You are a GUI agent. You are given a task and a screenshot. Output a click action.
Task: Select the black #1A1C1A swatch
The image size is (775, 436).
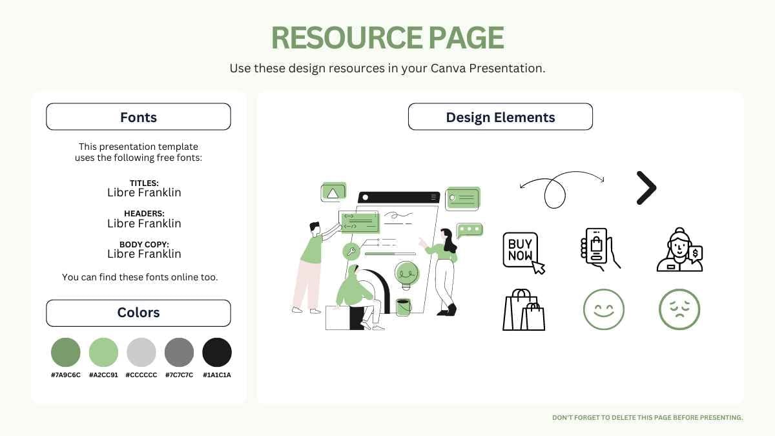pos(217,353)
